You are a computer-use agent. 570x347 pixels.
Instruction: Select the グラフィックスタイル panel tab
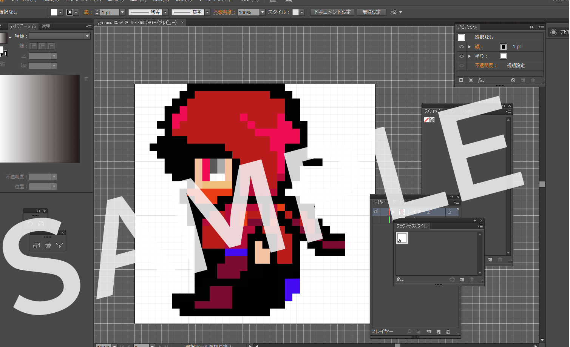[x=412, y=226]
